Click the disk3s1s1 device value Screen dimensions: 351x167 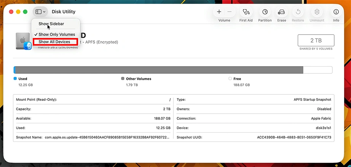click(324, 128)
